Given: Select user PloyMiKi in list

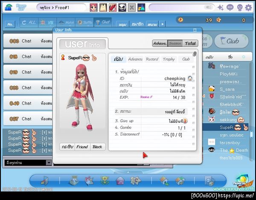Looking at the screenshot, I should click(228, 74).
